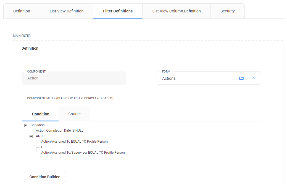Select 'Action:Completion Date IS NULL' condition

point(60,131)
